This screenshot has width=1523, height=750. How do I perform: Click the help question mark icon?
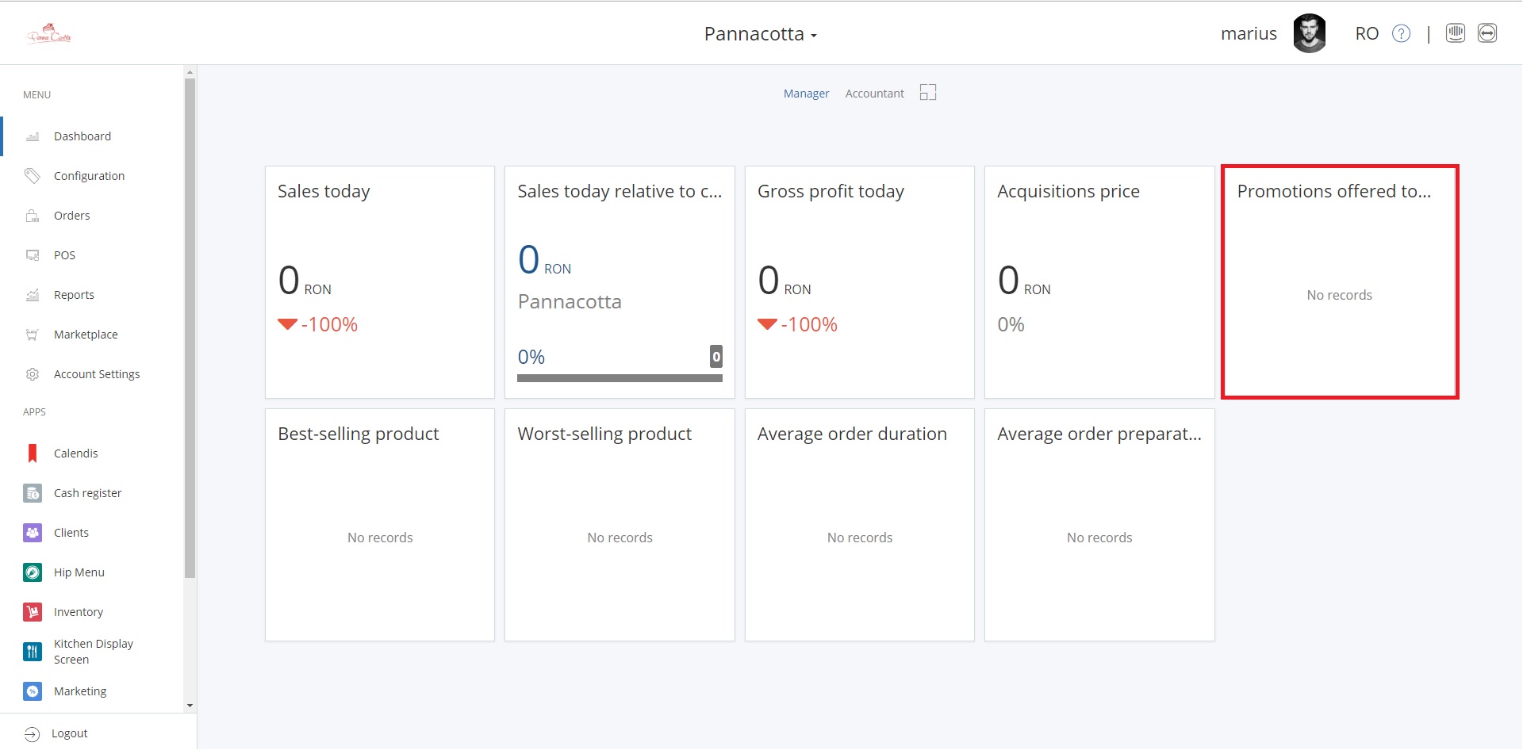tap(1402, 33)
